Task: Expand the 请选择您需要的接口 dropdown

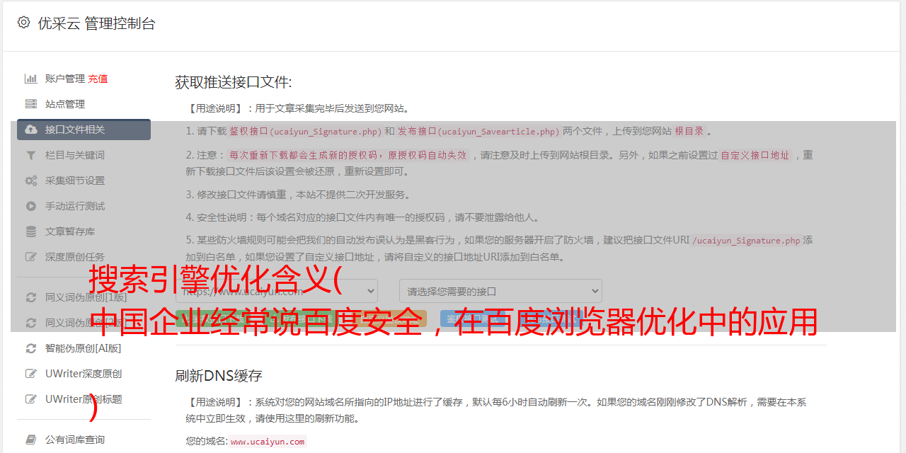Action: [x=500, y=291]
